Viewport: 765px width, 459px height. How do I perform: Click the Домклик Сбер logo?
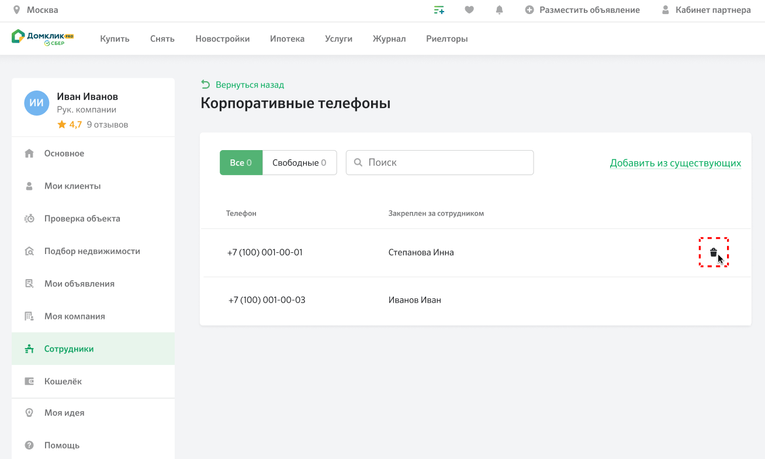42,38
